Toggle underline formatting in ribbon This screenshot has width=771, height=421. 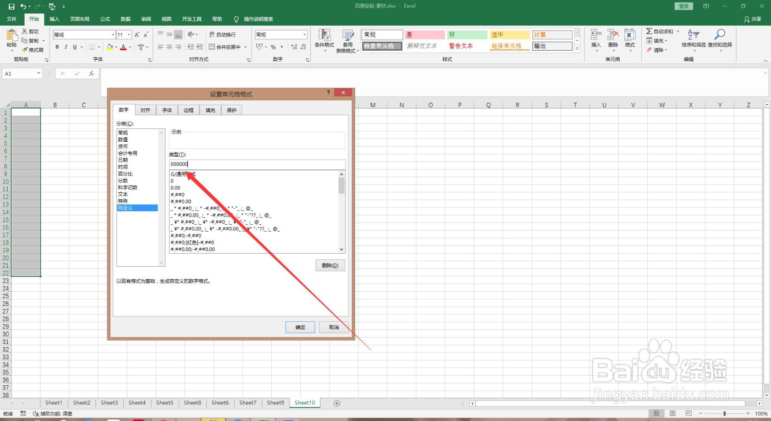tap(75, 47)
